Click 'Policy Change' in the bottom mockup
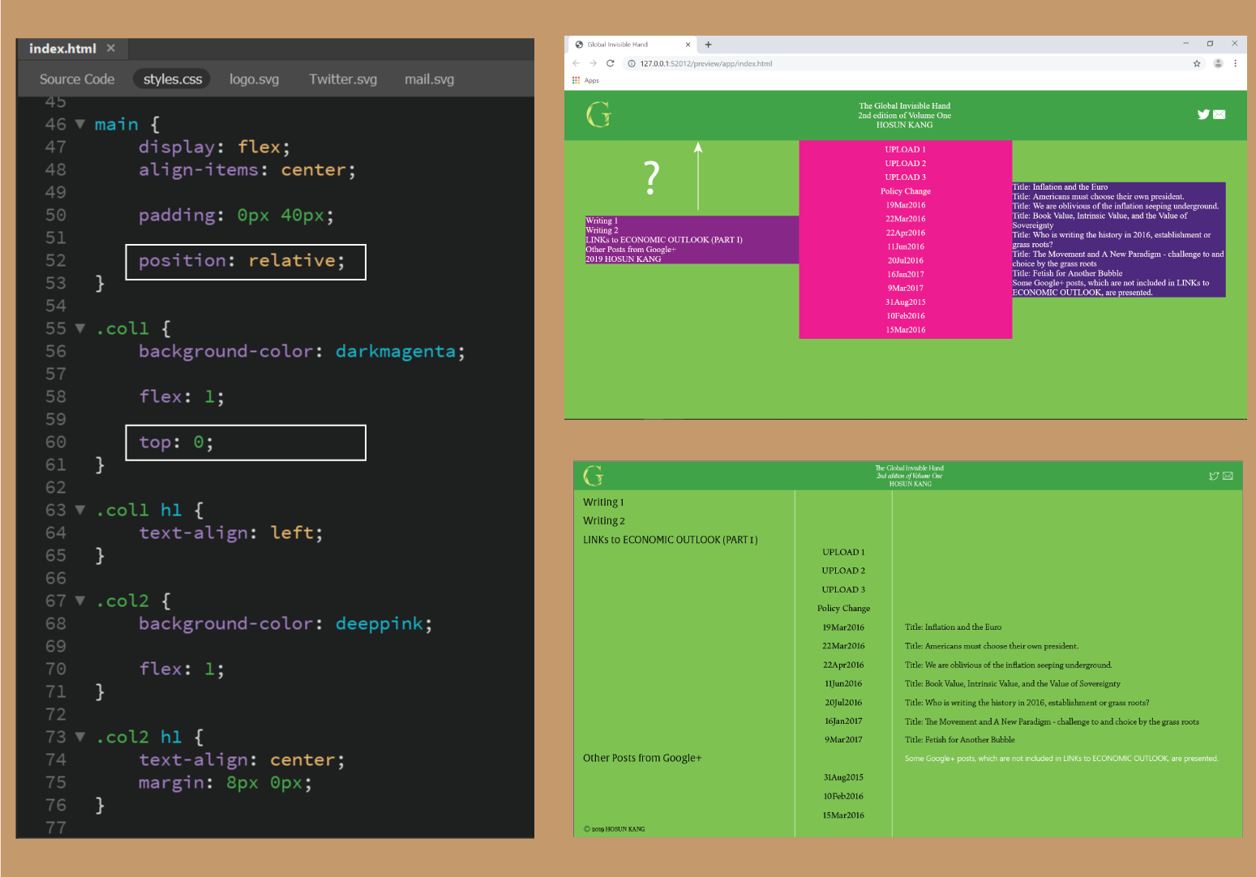 tap(843, 608)
